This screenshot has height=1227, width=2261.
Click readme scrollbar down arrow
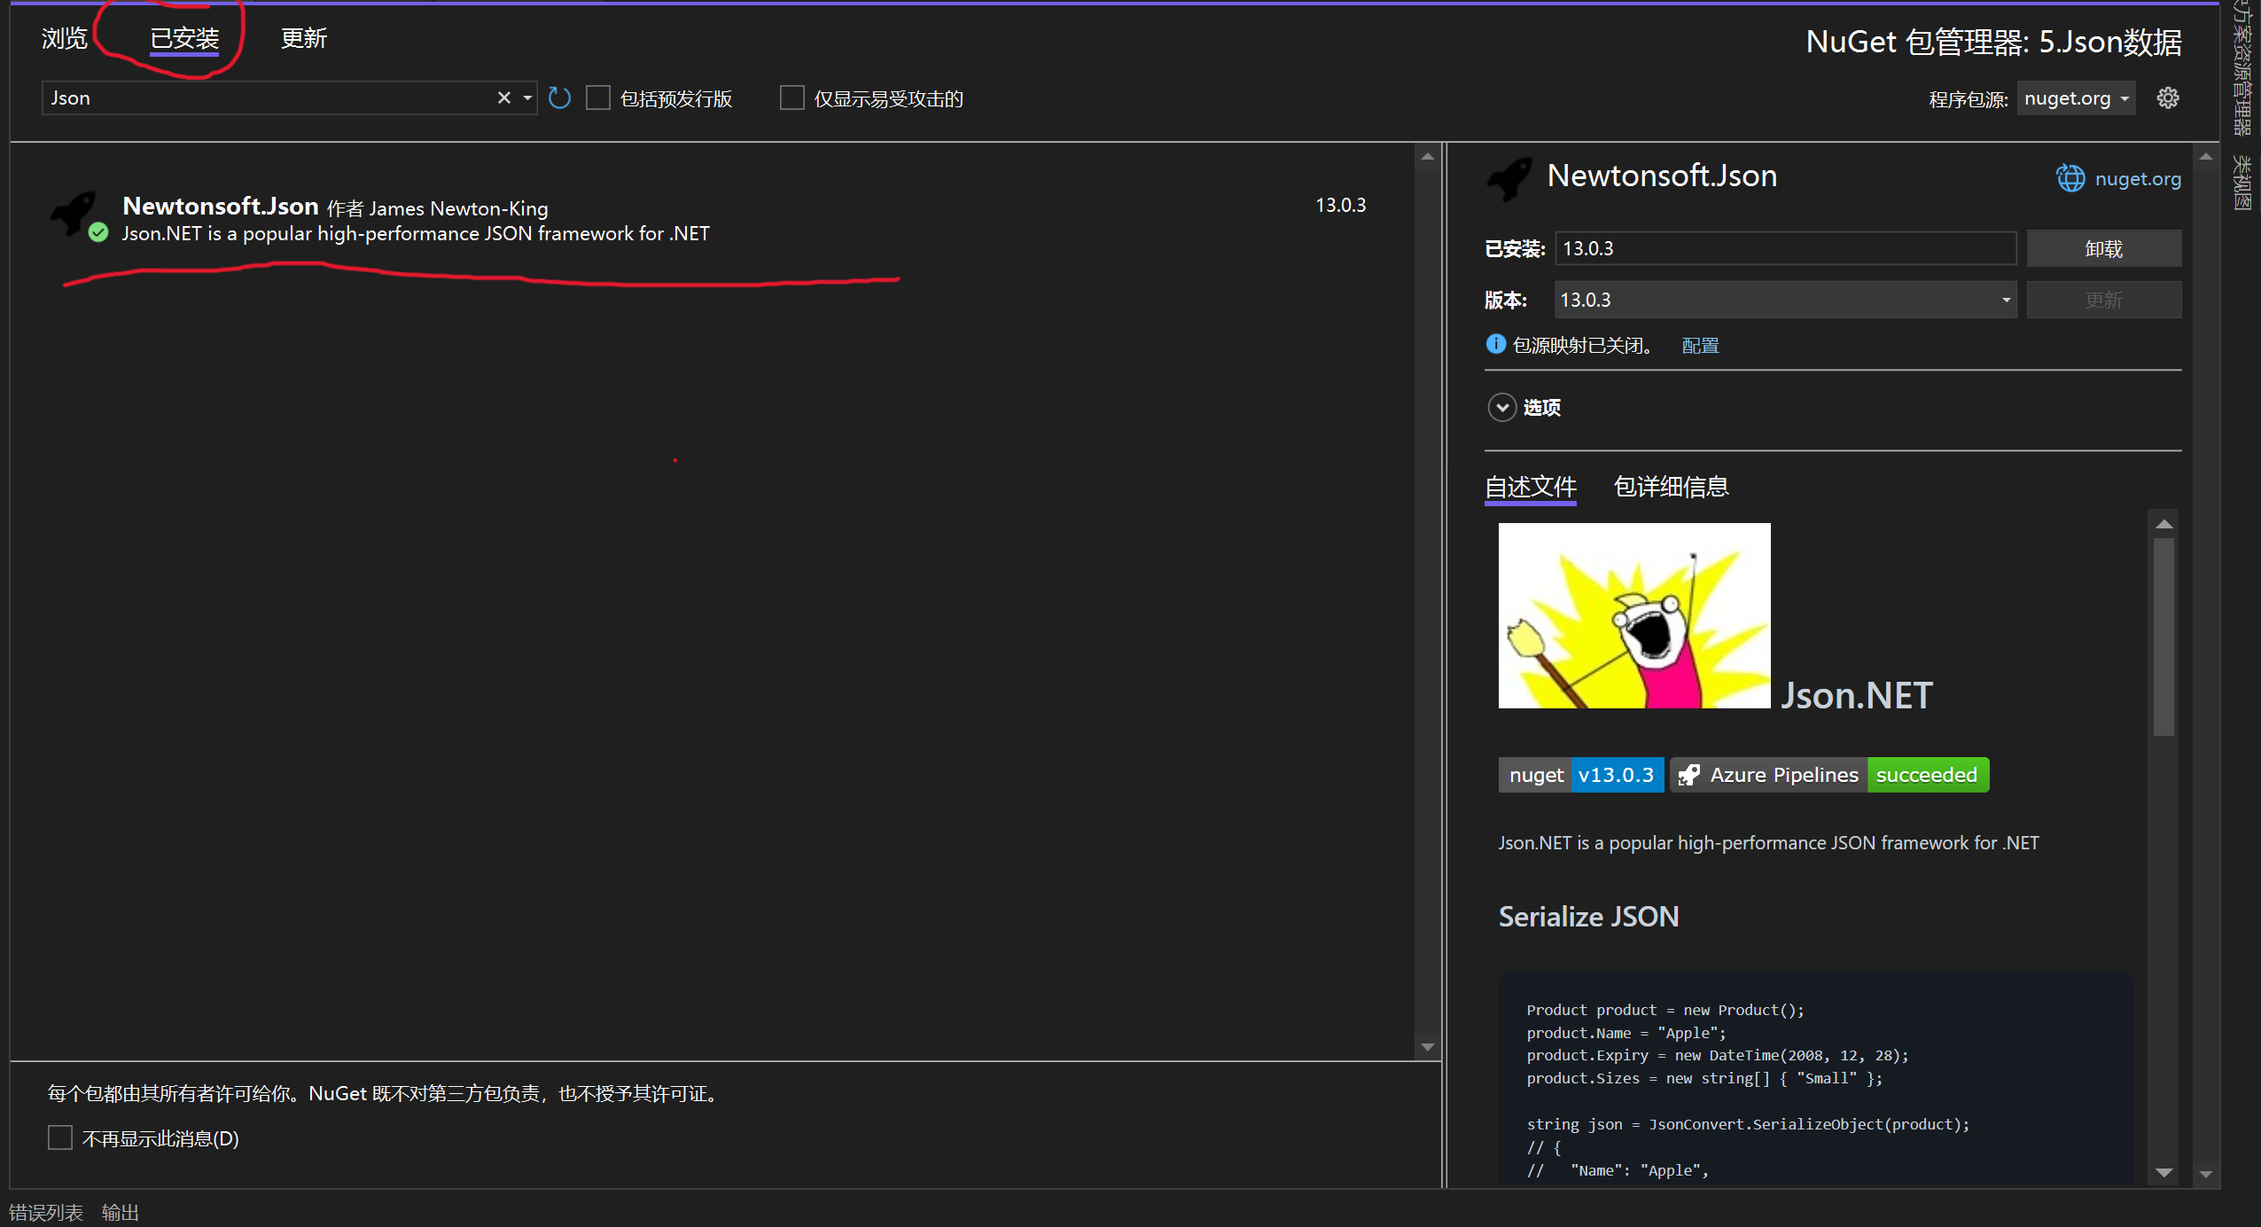2164,1172
